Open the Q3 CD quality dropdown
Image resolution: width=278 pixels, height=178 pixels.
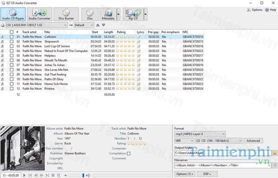click(219, 141)
